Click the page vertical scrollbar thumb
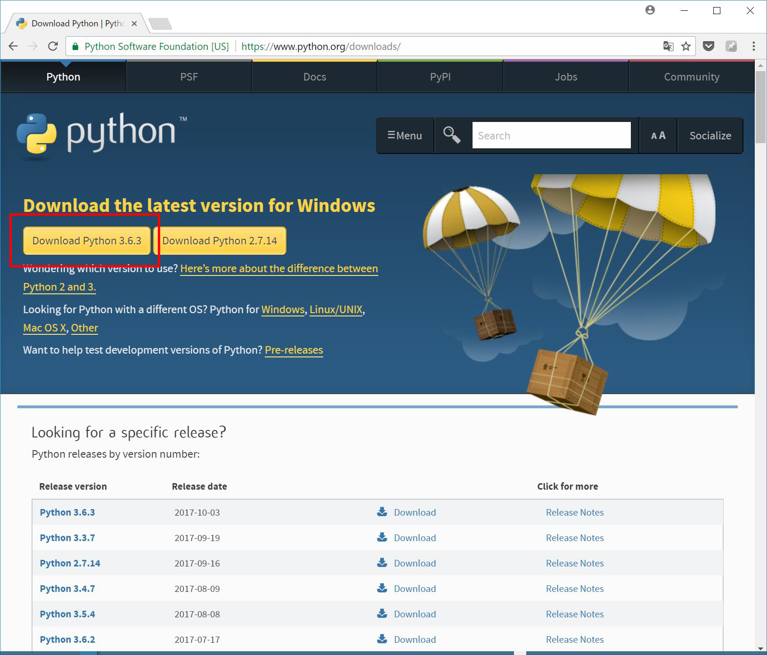The image size is (767, 655). pos(760,107)
